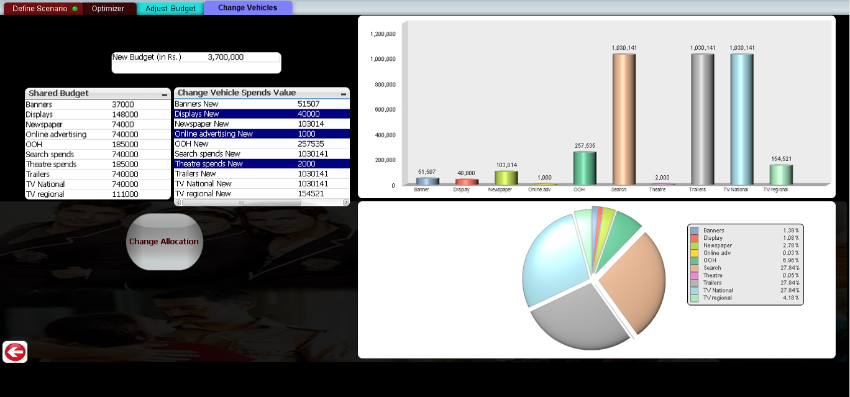Viewport: 850px width, 397px height.
Task: Click the Trailers legend color swatch
Action: (x=695, y=283)
